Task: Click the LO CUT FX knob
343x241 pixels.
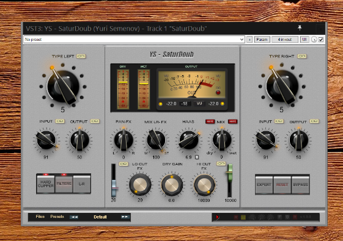Action: (140, 184)
